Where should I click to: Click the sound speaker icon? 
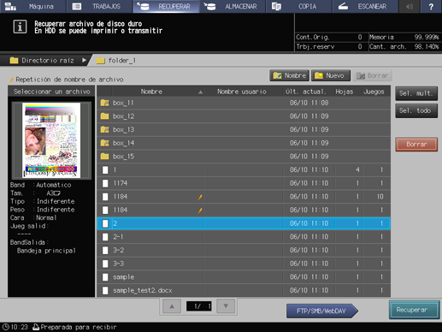click(x=410, y=6)
